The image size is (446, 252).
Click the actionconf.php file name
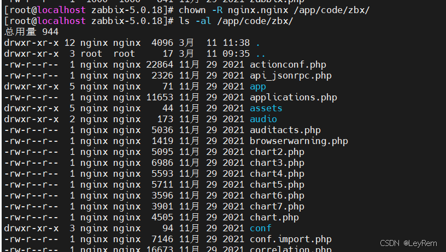click(x=288, y=65)
